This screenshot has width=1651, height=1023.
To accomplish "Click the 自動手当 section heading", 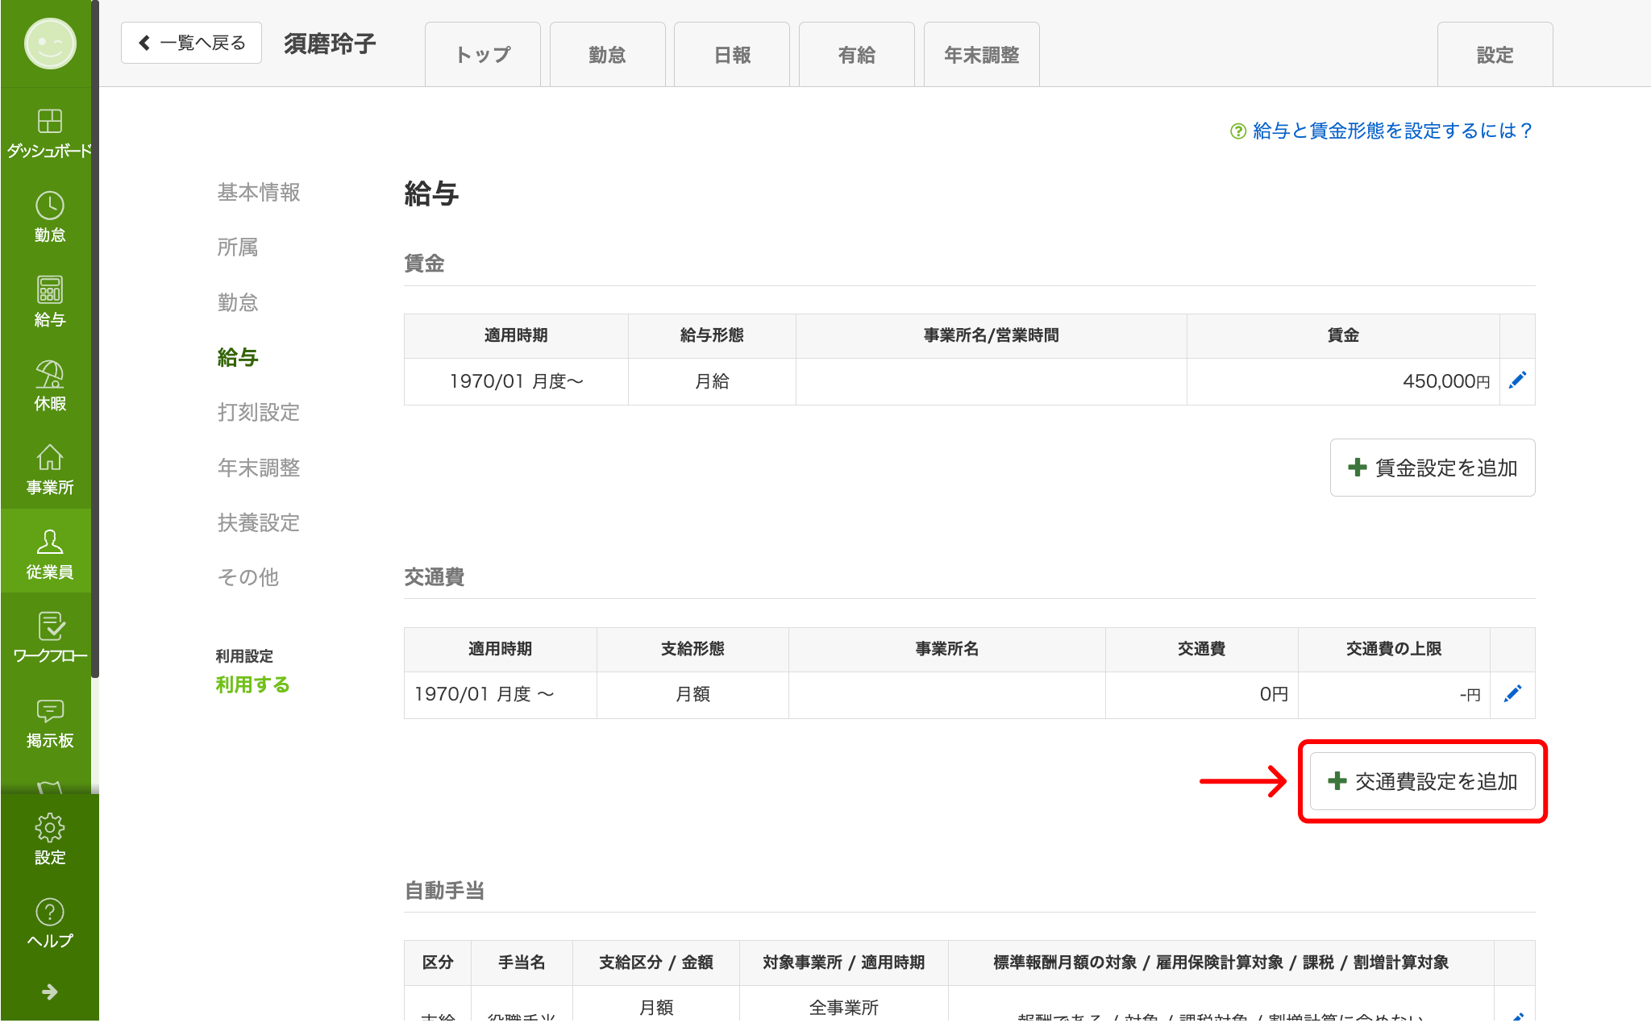I will click(x=444, y=891).
